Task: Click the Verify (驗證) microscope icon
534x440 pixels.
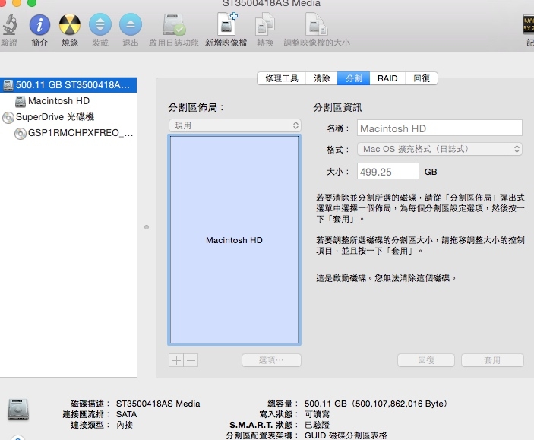Action: [x=10, y=24]
